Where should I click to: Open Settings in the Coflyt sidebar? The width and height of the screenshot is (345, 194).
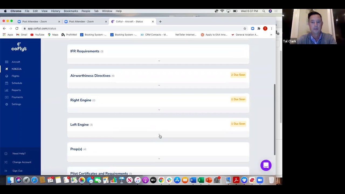pyautogui.click(x=16, y=104)
